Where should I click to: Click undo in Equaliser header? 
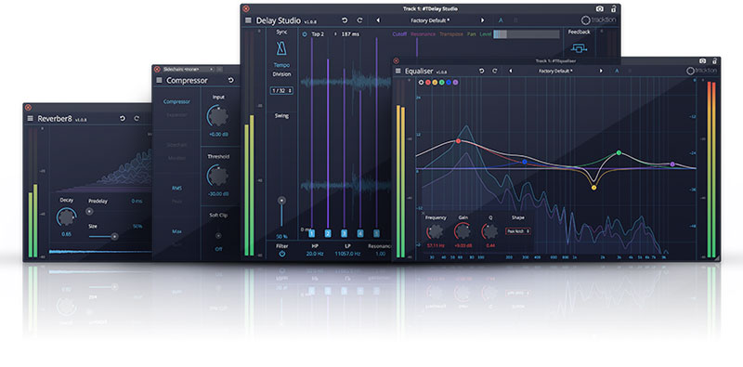point(481,71)
